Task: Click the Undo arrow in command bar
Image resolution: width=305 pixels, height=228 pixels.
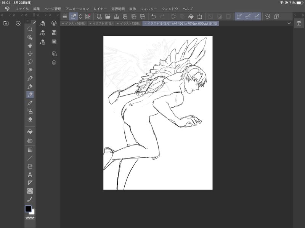Action: tap(154, 16)
